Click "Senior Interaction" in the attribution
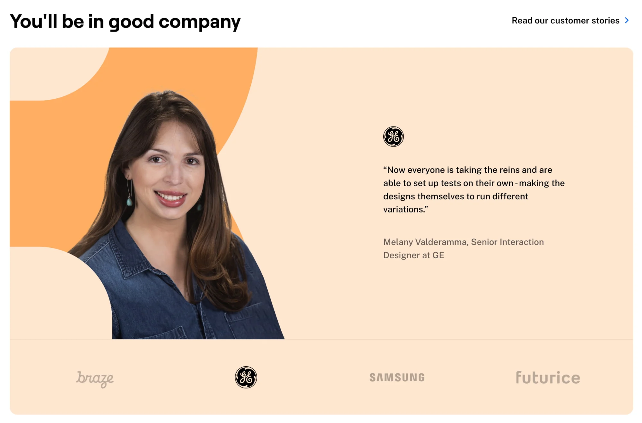Image resolution: width=642 pixels, height=423 pixels. coord(507,242)
